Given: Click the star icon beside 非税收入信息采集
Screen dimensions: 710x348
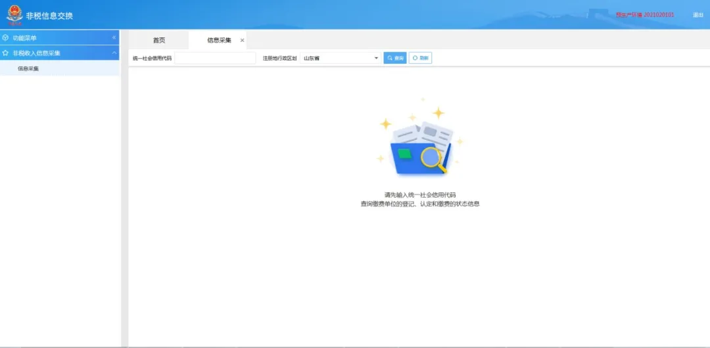Looking at the screenshot, I should (x=6, y=53).
